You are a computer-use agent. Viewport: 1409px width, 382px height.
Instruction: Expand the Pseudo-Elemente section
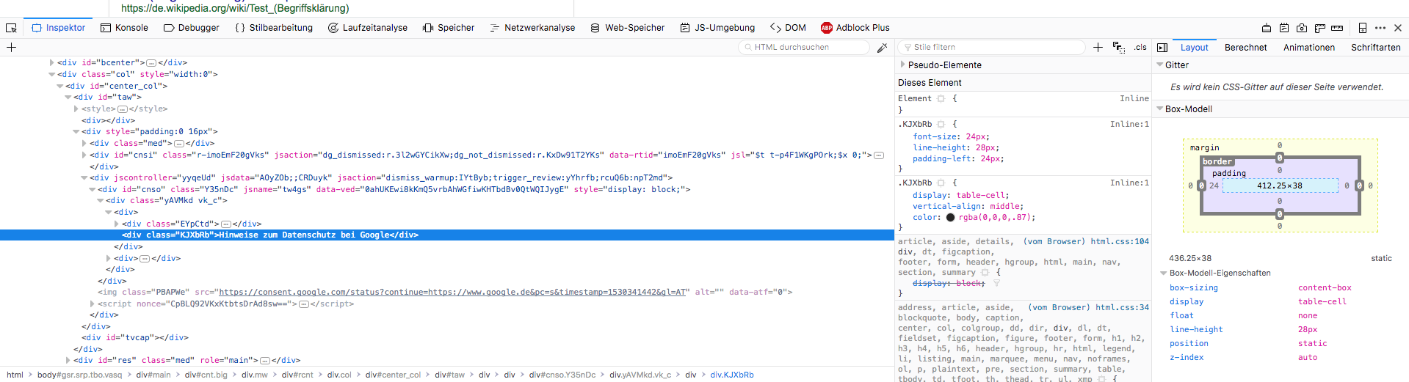point(903,65)
